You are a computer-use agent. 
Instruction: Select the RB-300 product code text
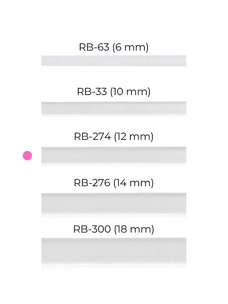pos(93,230)
